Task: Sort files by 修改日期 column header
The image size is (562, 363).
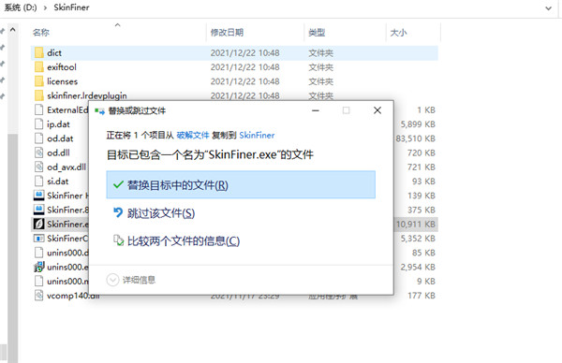Action: 227,33
